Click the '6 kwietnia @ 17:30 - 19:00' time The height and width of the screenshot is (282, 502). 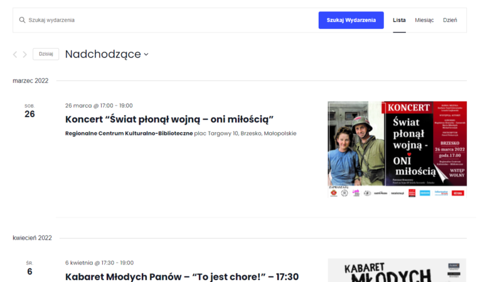coord(100,263)
